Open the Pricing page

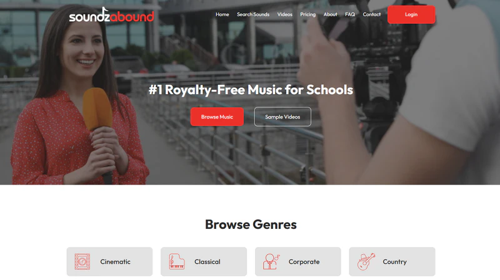point(307,14)
